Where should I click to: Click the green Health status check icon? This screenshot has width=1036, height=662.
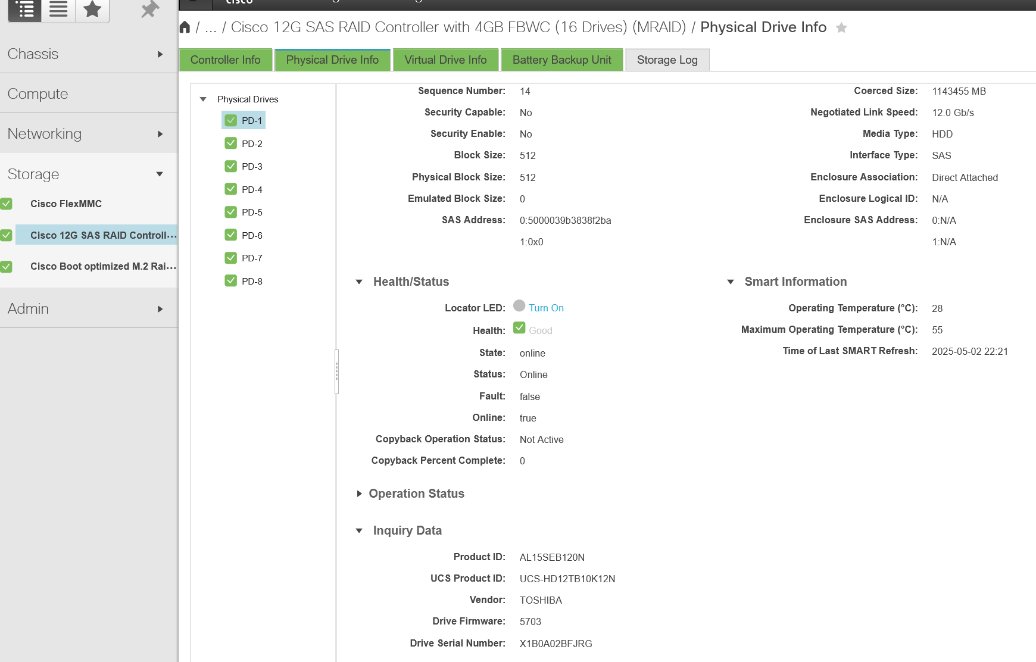click(x=519, y=328)
